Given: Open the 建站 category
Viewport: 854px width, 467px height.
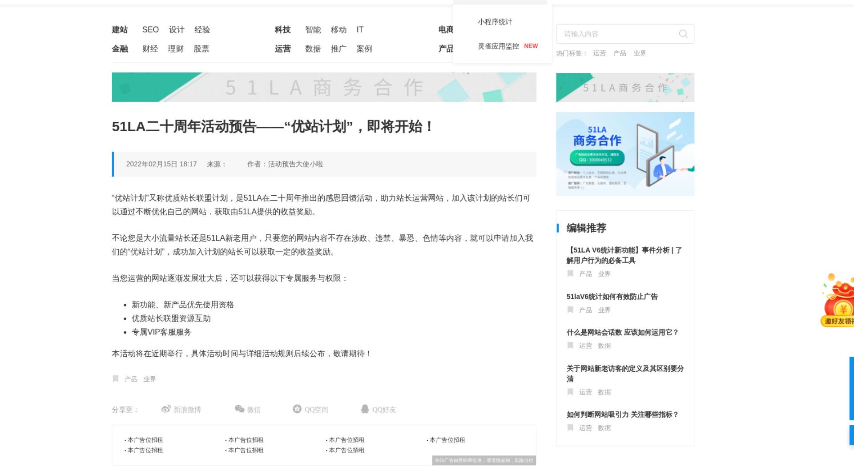Looking at the screenshot, I should [120, 30].
